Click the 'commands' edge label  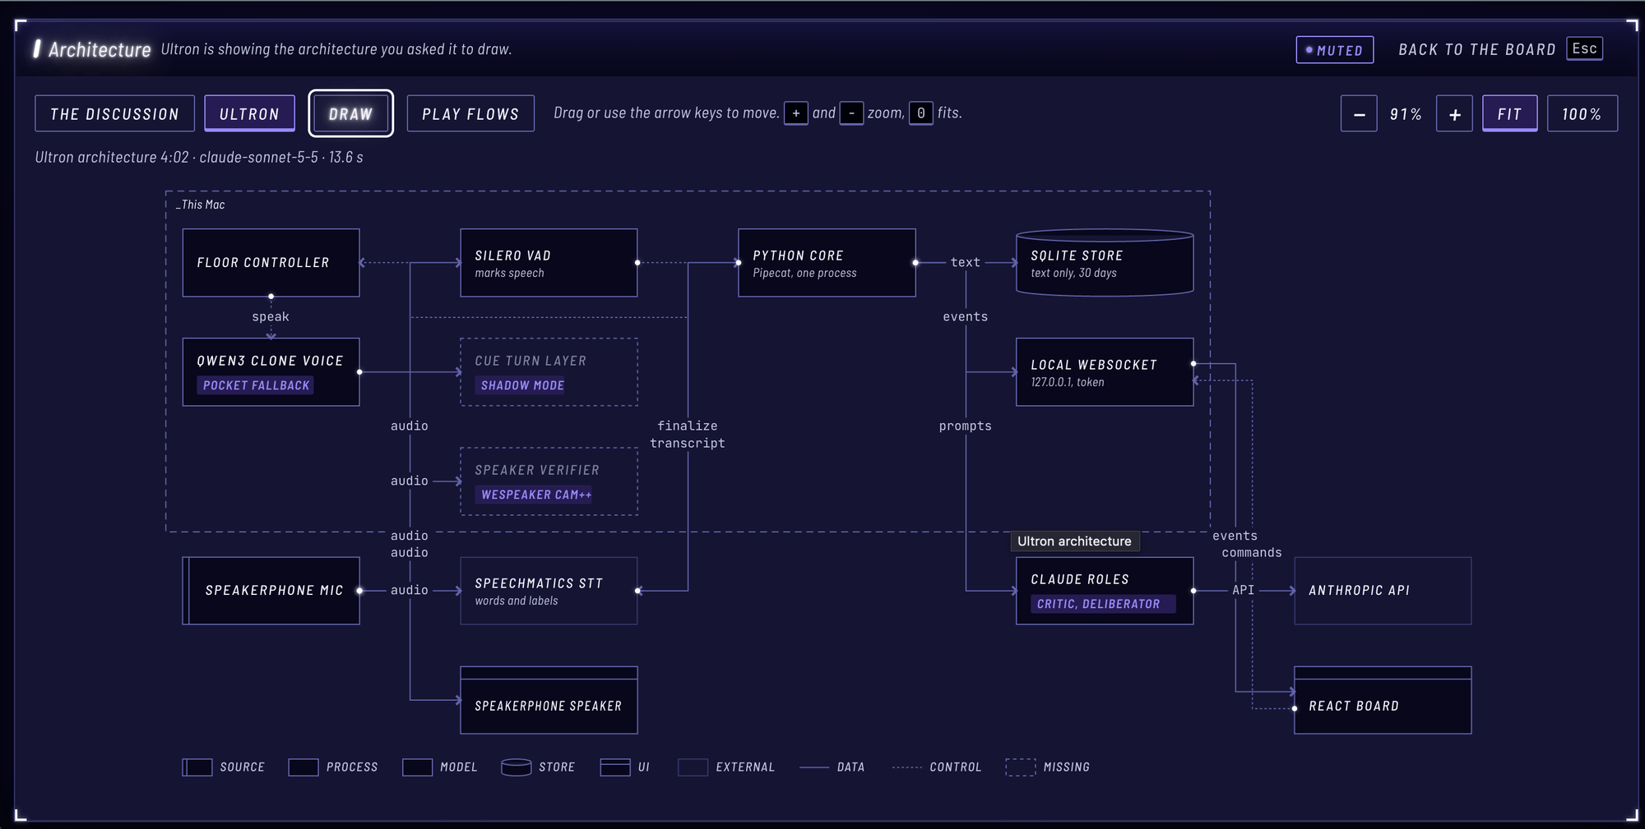tap(1252, 553)
